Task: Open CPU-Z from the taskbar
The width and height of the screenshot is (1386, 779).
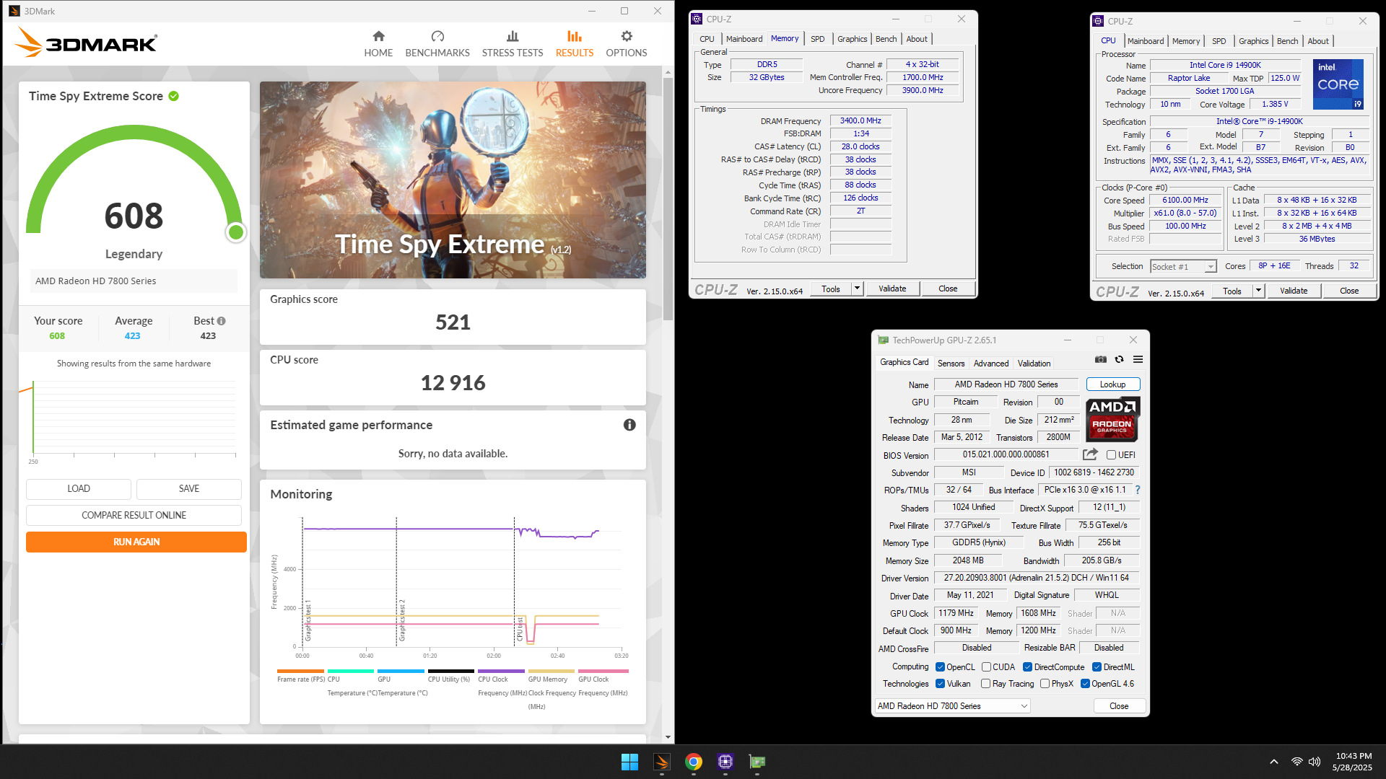Action: pyautogui.click(x=725, y=762)
